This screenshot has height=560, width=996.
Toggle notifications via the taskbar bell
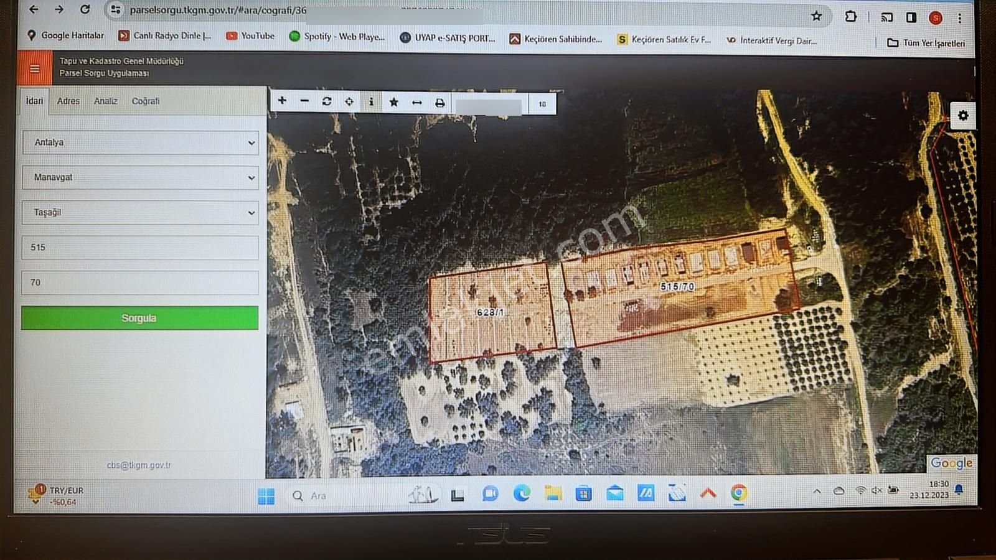[959, 492]
